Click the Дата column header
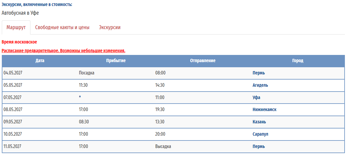Image resolution: width=347 pixels, height=154 pixels. tap(40, 61)
